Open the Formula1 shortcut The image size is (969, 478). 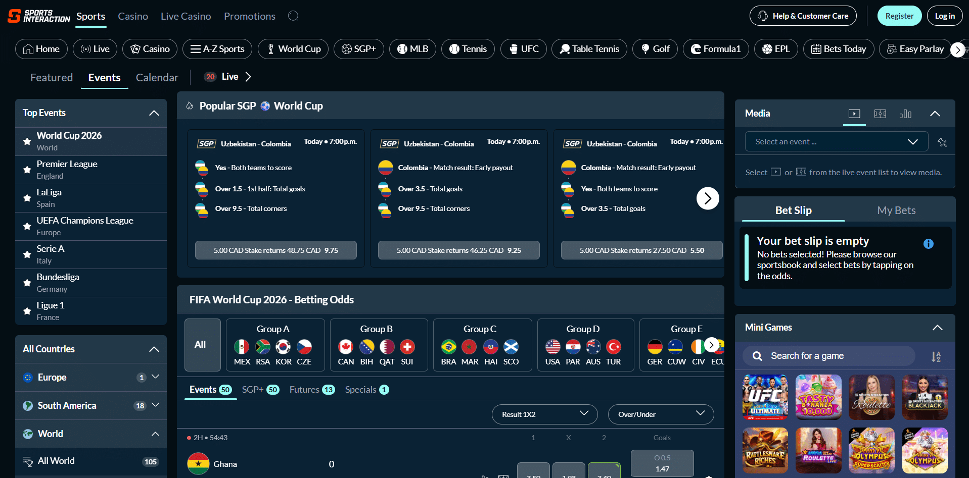[716, 49]
